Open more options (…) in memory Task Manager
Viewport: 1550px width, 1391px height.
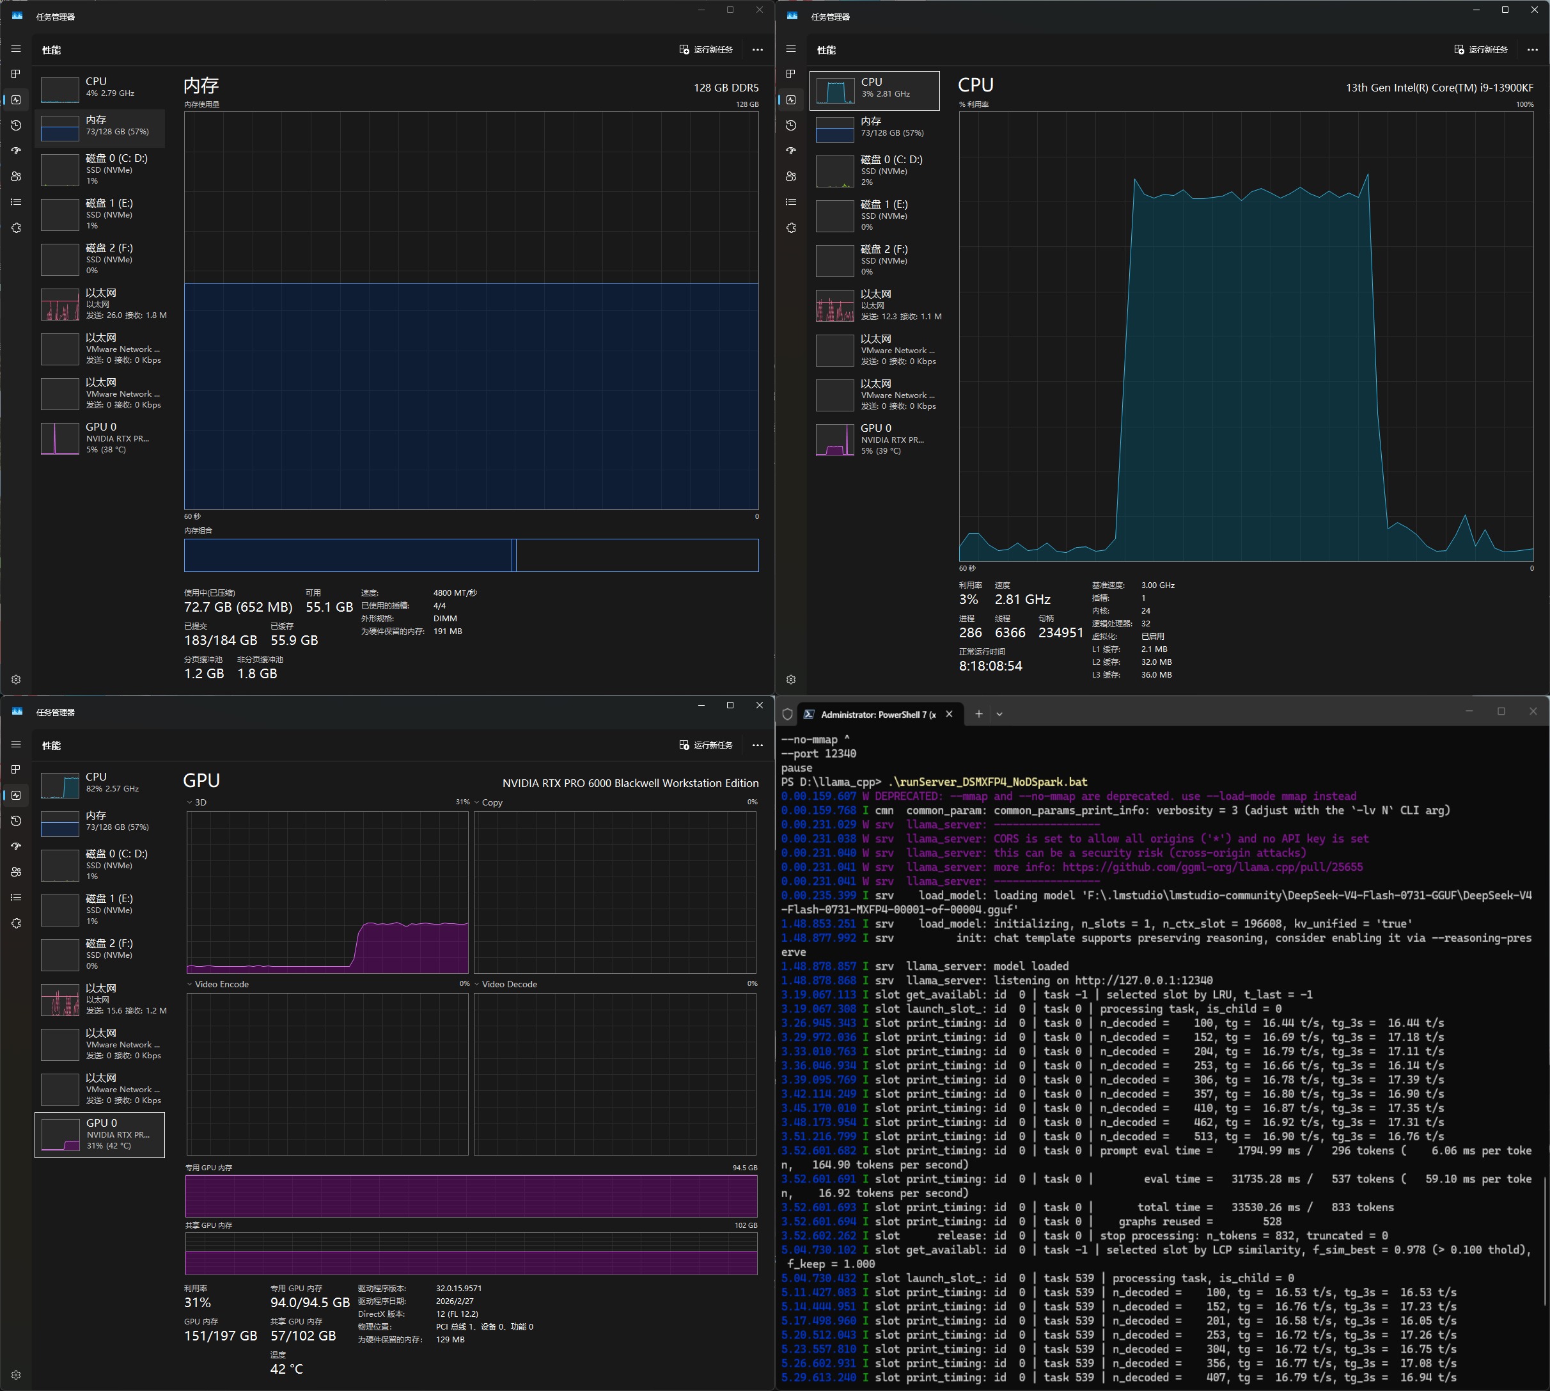click(x=757, y=50)
